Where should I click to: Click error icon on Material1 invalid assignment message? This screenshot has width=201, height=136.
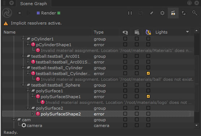coord(38,50)
